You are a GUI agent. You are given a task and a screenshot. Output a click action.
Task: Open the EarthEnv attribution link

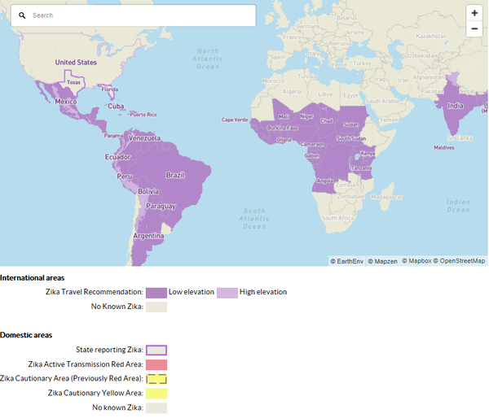coord(347,261)
